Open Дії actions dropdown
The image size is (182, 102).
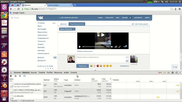point(133,24)
